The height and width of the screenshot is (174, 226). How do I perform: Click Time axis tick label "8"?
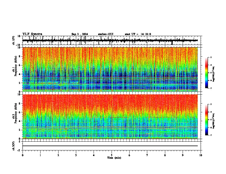click(x=165, y=155)
